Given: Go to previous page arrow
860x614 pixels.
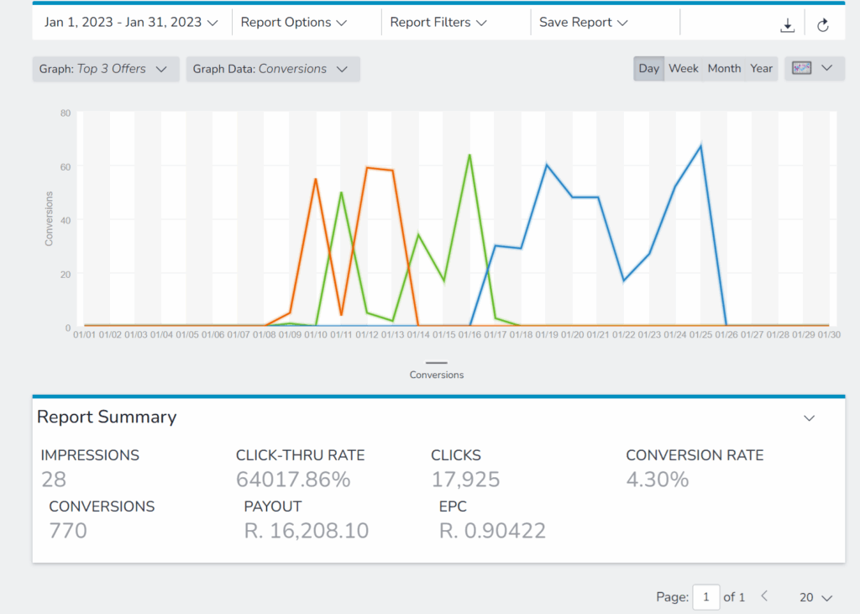Looking at the screenshot, I should 764,596.
